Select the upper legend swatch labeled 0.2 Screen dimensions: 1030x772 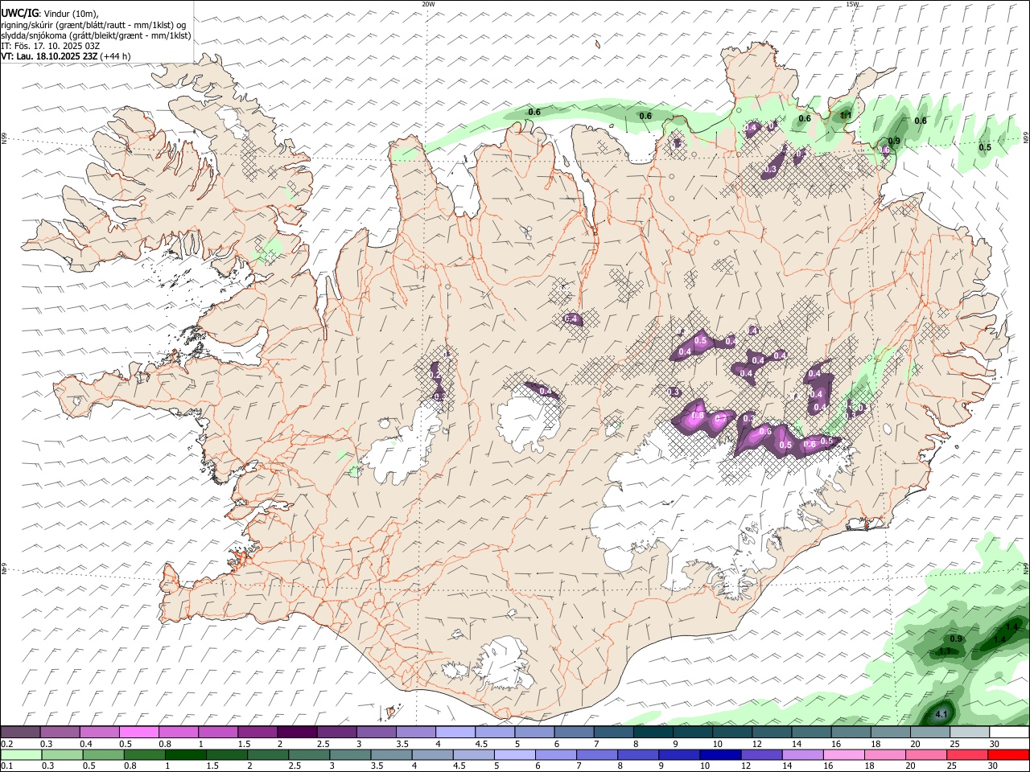tap(20, 733)
